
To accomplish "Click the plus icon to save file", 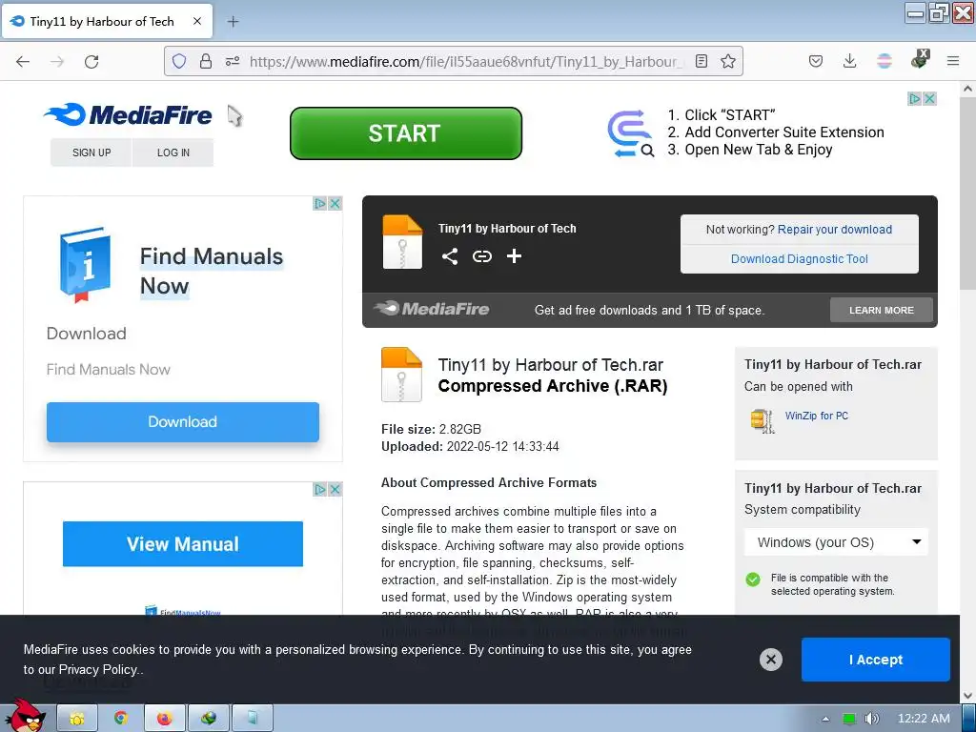I will pyautogui.click(x=514, y=255).
